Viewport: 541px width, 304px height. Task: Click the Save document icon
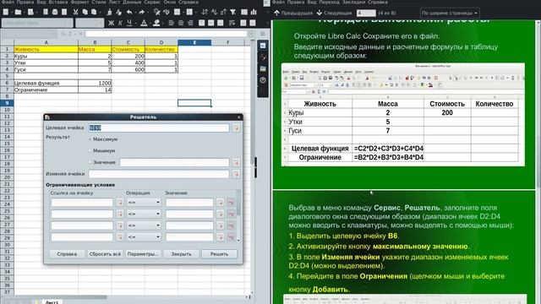tap(30, 12)
